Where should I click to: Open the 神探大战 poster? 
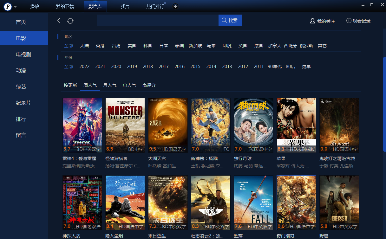(82, 203)
